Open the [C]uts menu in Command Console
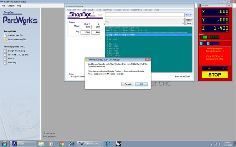The height and width of the screenshot is (147, 236). pos(91,10)
